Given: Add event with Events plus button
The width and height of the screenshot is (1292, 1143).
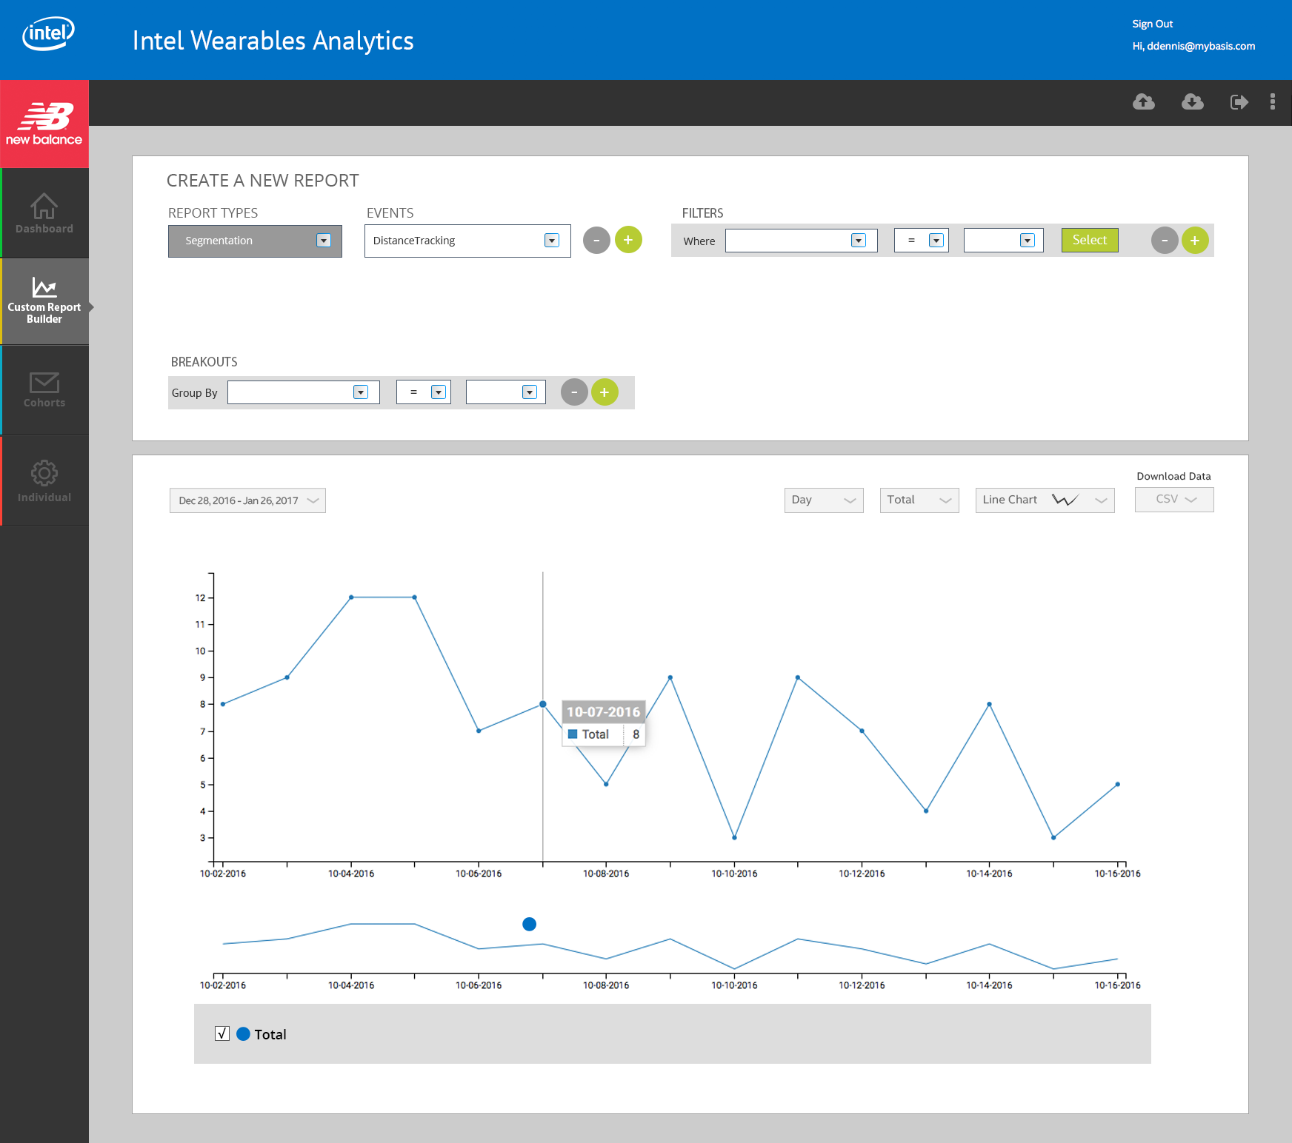Looking at the screenshot, I should click(628, 240).
